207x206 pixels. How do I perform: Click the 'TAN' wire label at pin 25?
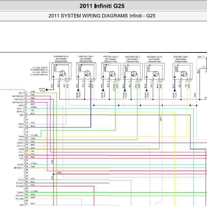(x=33, y=167)
